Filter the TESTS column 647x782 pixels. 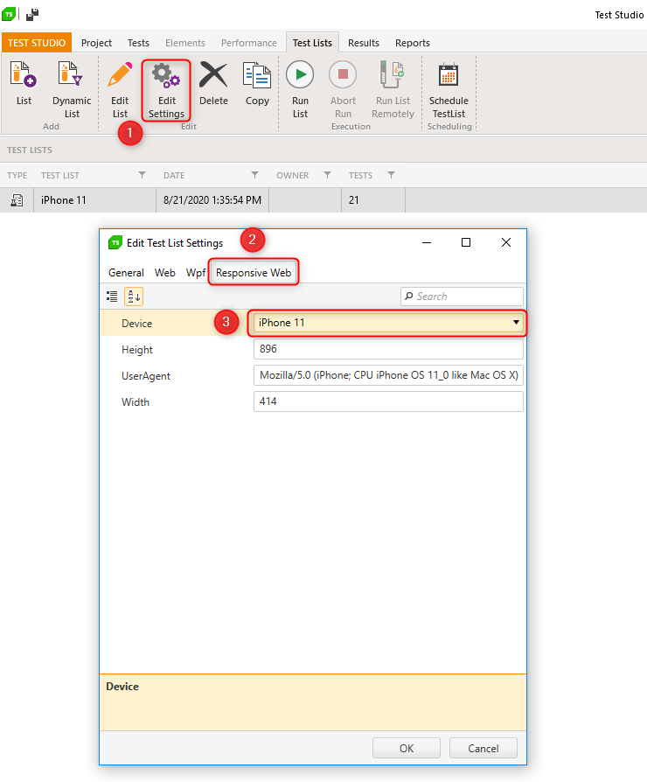point(392,175)
